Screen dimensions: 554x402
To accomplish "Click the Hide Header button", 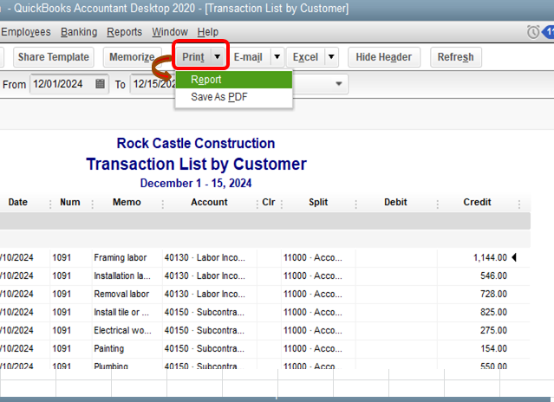I will tap(384, 57).
